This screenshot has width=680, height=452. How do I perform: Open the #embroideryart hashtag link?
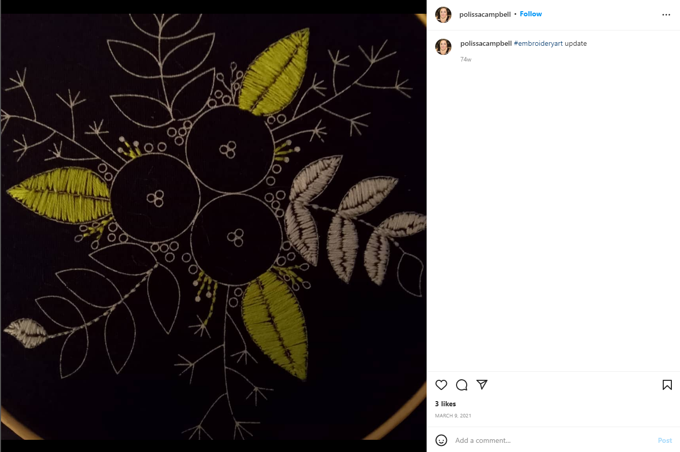pos(538,44)
